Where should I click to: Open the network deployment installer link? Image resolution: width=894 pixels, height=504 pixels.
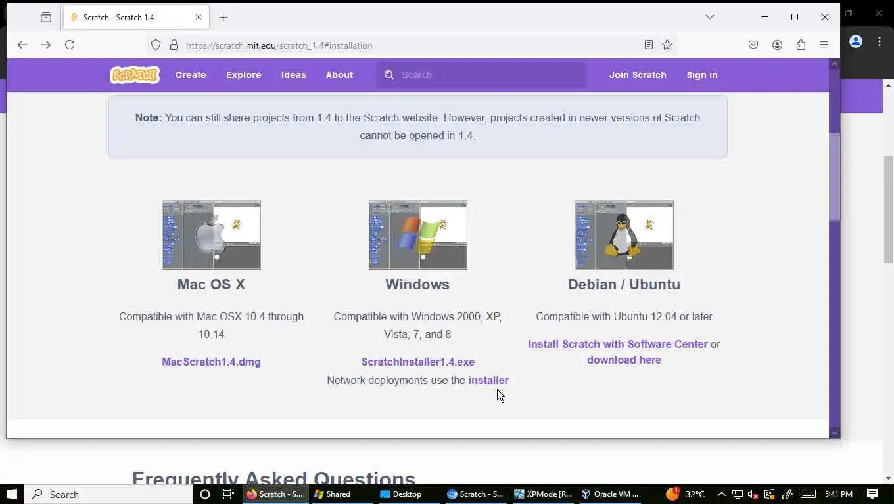488,380
